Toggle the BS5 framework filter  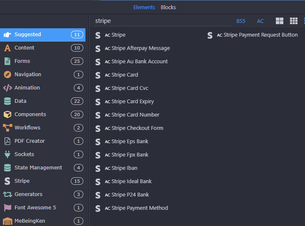coord(241,21)
